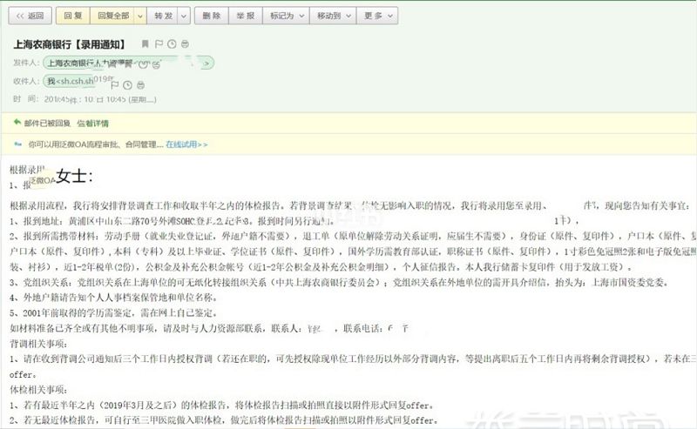Open the 在线试用>> link
The height and width of the screenshot is (429, 697).
(186, 144)
